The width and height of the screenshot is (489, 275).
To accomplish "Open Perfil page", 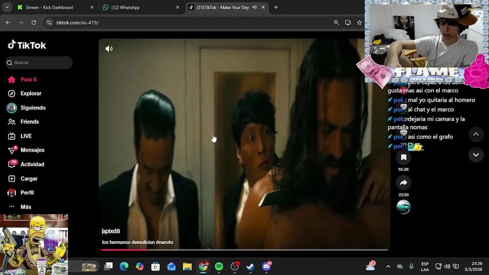I will coord(21,193).
